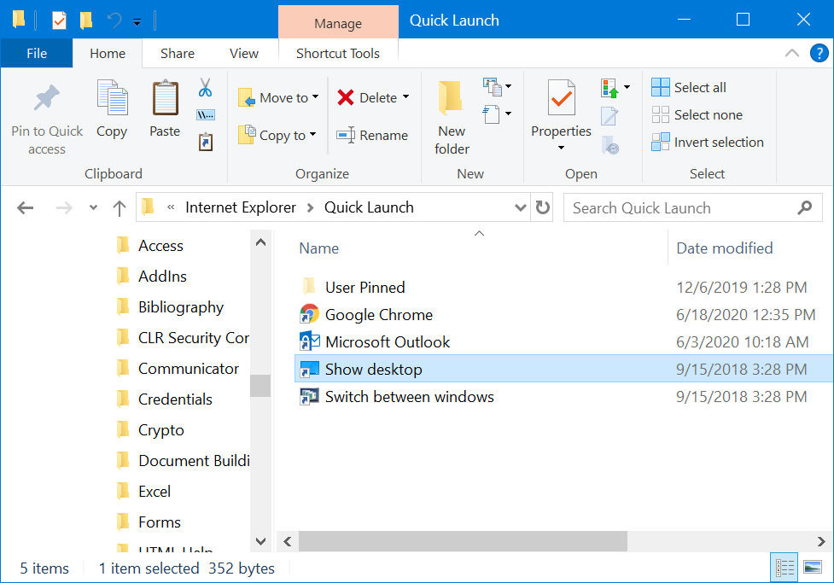Expand the address bar history dropdown
The image size is (834, 583).
pos(520,207)
